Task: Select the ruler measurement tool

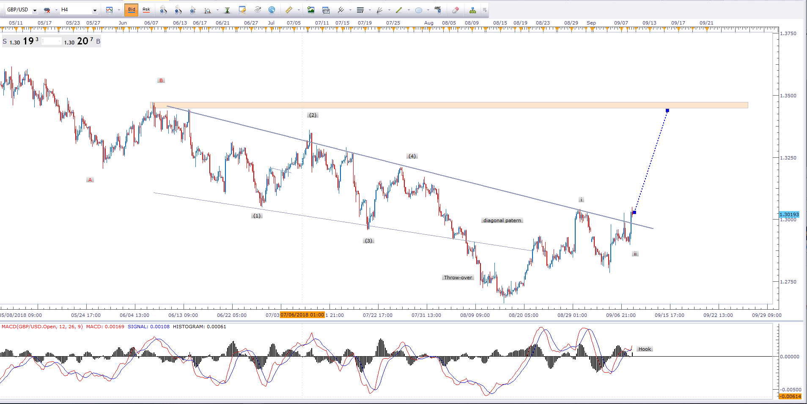Action: point(288,10)
